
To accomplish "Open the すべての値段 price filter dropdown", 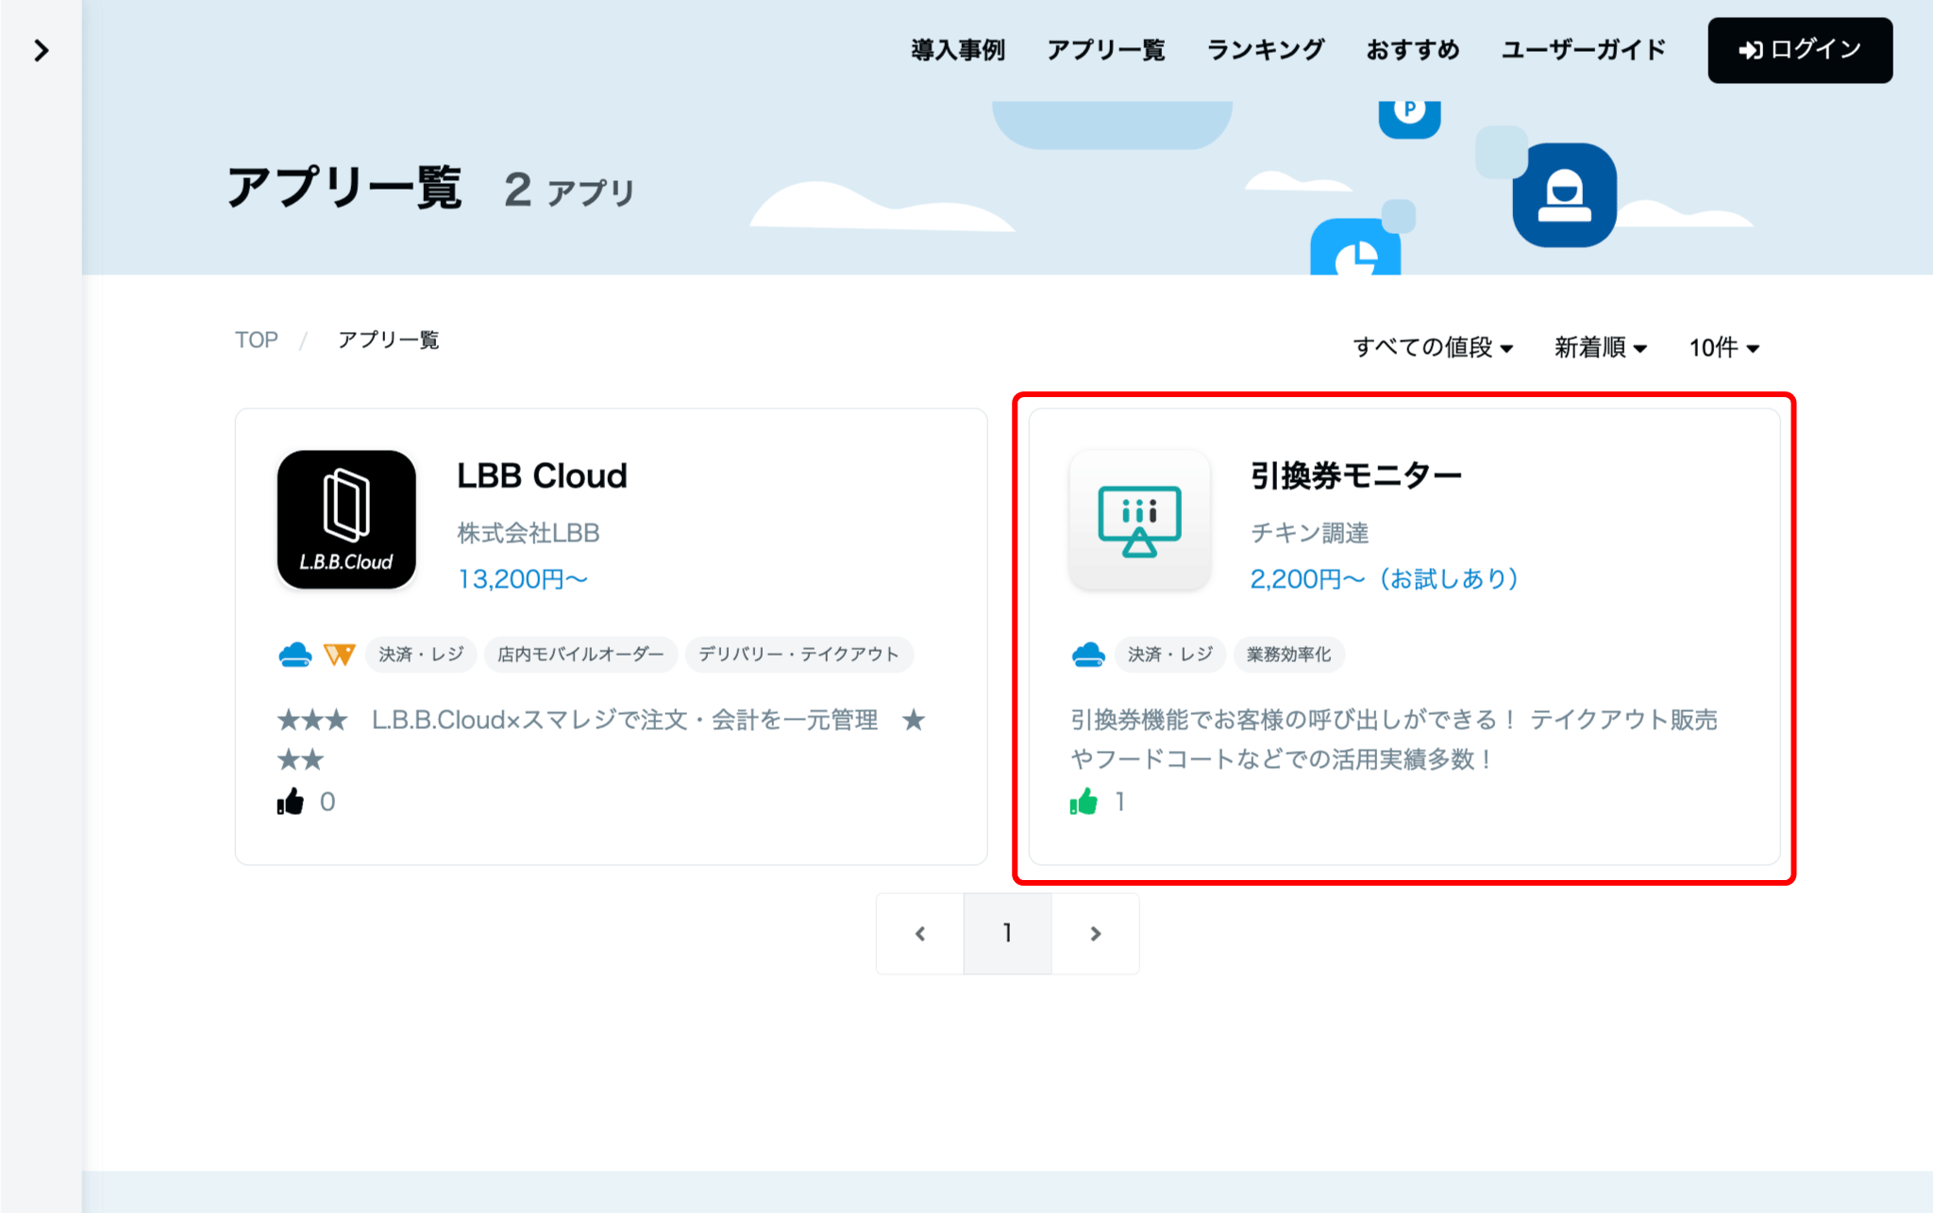I will point(1433,347).
